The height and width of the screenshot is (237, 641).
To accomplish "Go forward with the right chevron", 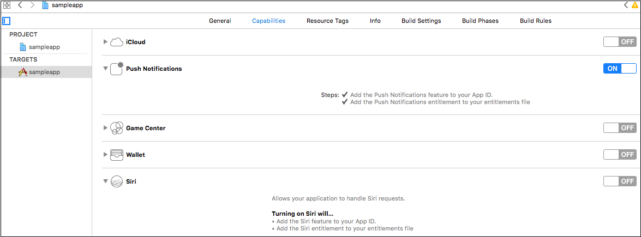I will pyautogui.click(x=33, y=5).
